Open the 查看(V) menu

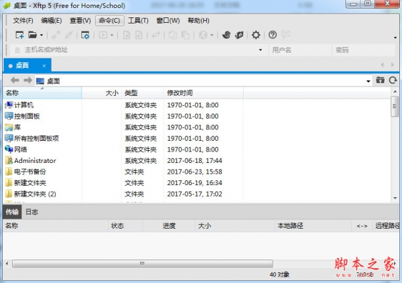(x=80, y=21)
